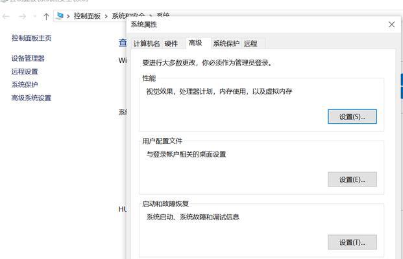Click text 要进行大多数更改，你必须作为管理员登录。
The width and height of the screenshot is (403, 259).
(x=207, y=63)
